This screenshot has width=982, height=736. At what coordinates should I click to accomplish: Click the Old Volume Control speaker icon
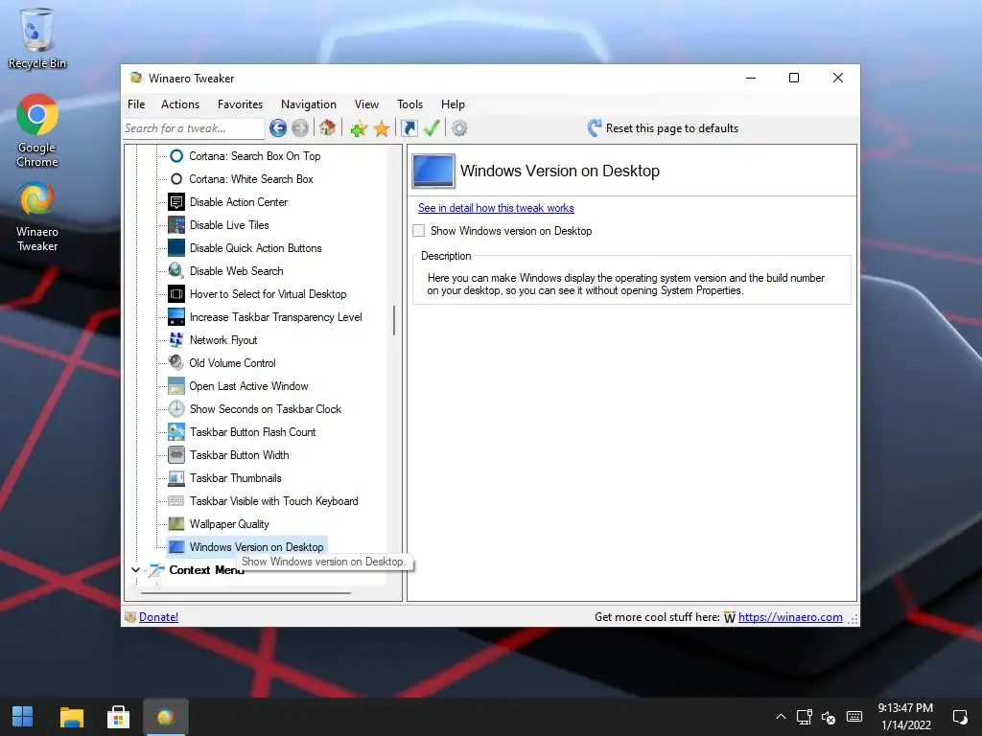click(176, 363)
